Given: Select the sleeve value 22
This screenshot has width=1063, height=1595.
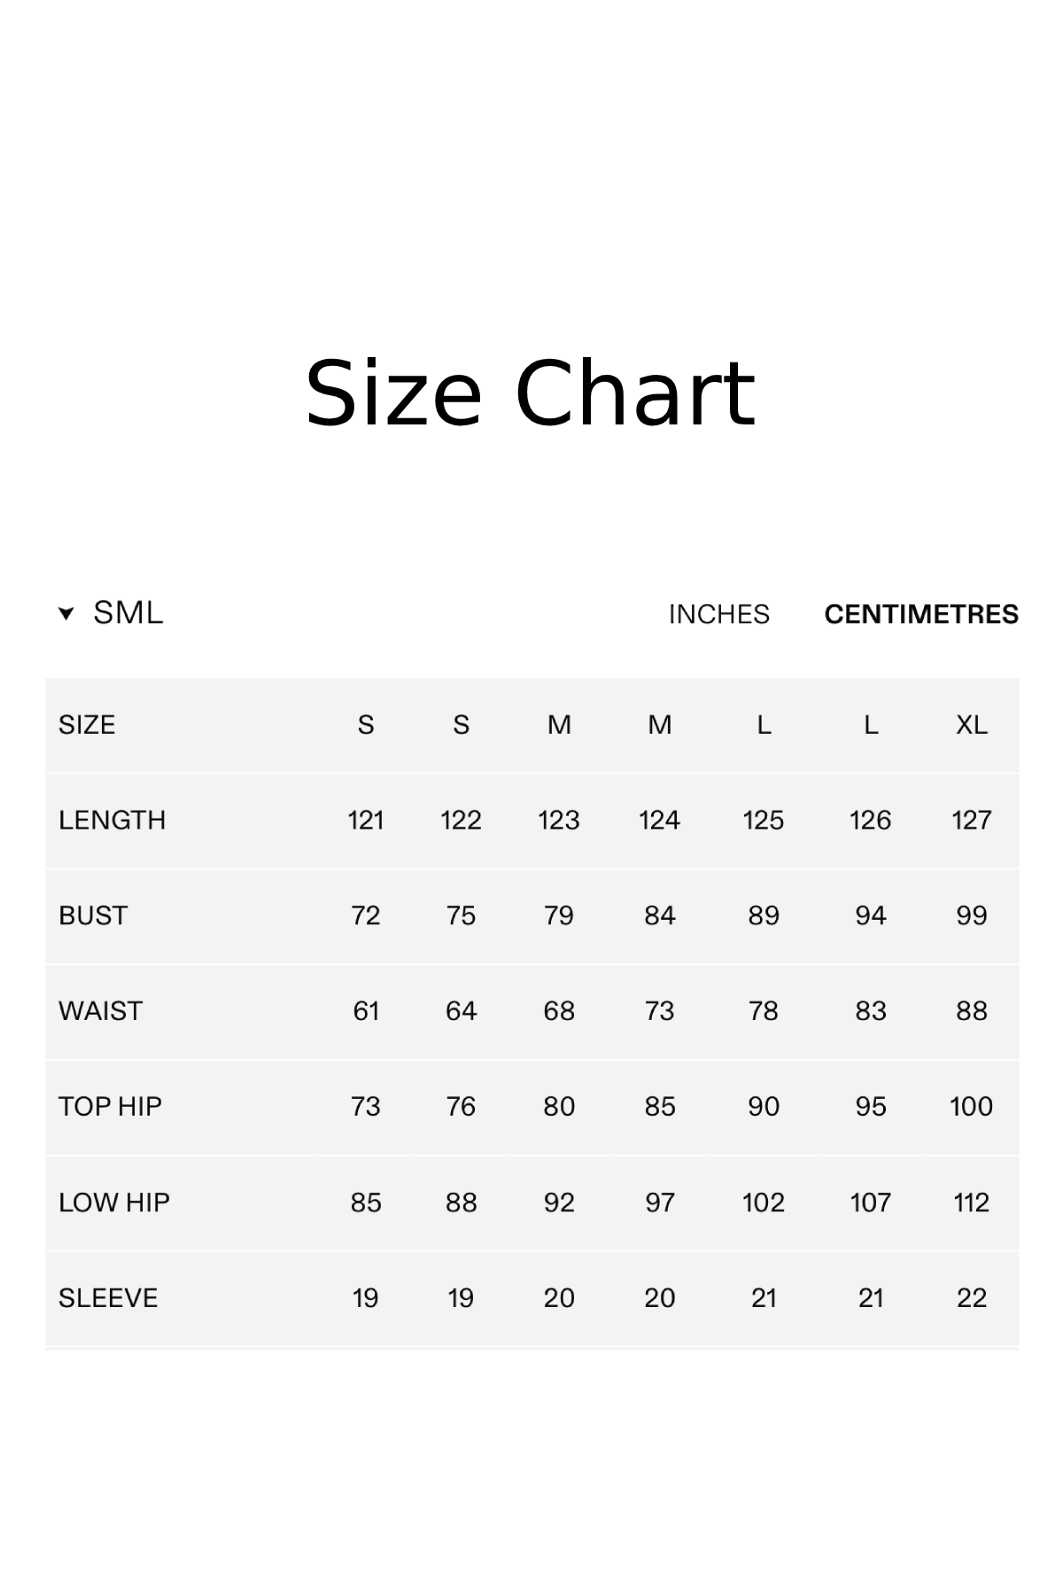Looking at the screenshot, I should coord(971,1298).
